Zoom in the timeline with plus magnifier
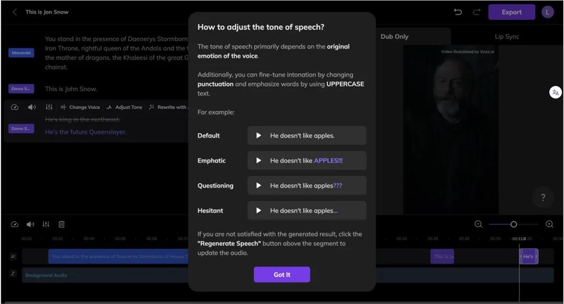This screenshot has width=564, height=304. [549, 224]
